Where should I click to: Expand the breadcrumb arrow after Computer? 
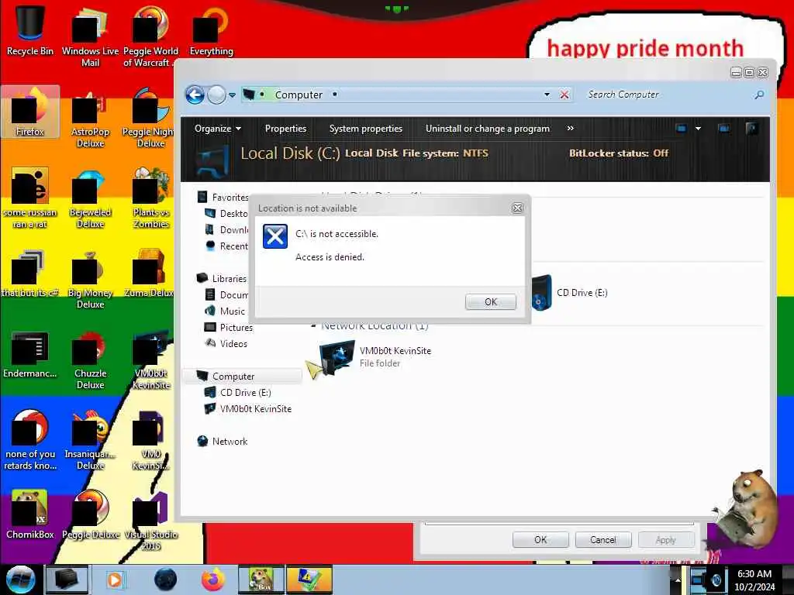335,95
